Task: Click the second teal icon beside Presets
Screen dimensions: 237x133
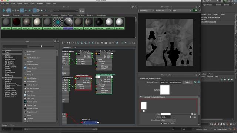Action: (198, 82)
